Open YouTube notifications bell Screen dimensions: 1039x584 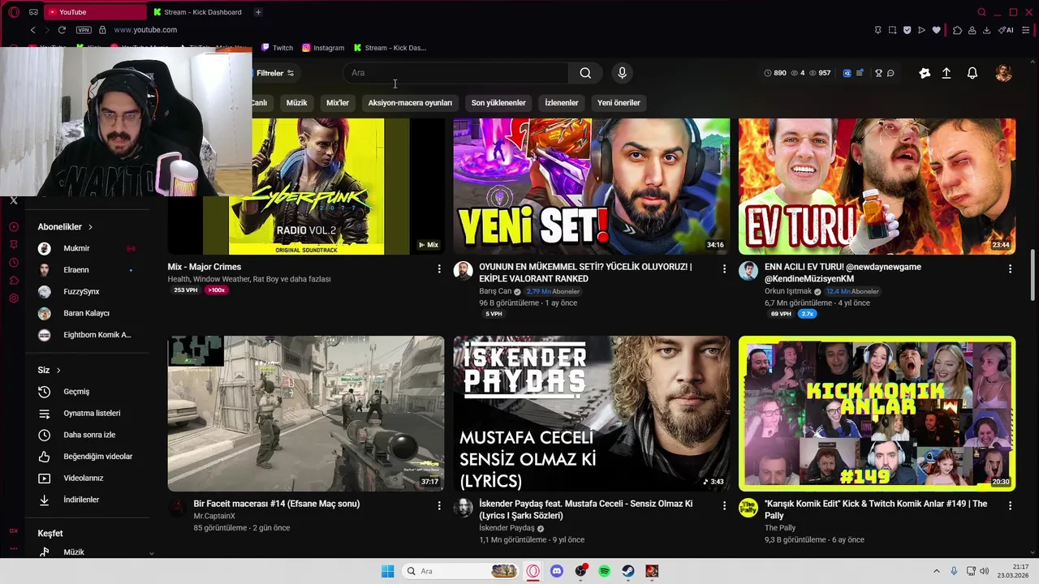(x=972, y=73)
